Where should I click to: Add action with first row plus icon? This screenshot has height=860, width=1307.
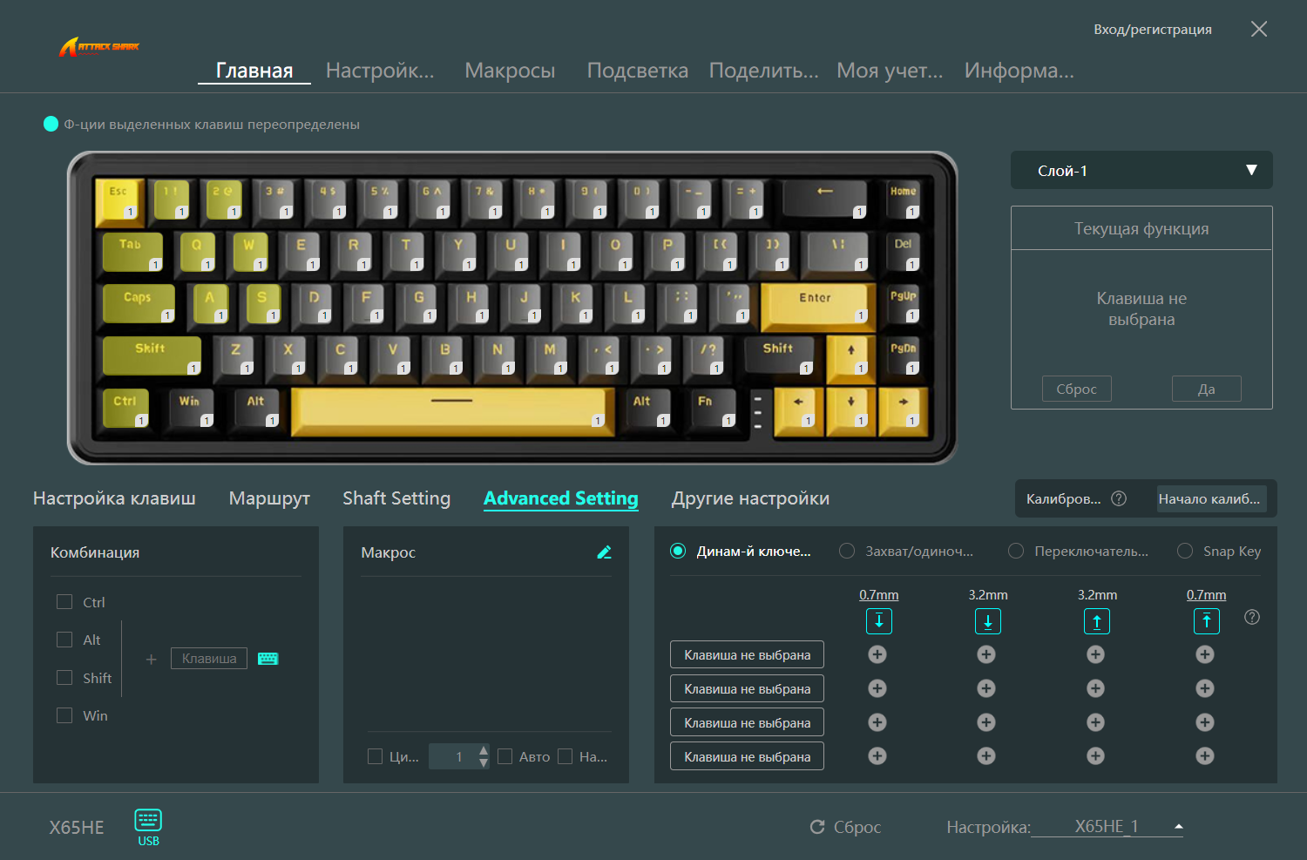pyautogui.click(x=877, y=654)
